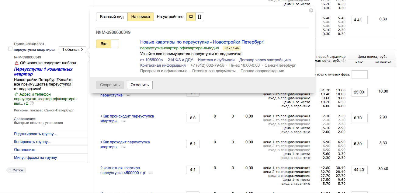Switch to 'Базовый вид' view

(112, 17)
